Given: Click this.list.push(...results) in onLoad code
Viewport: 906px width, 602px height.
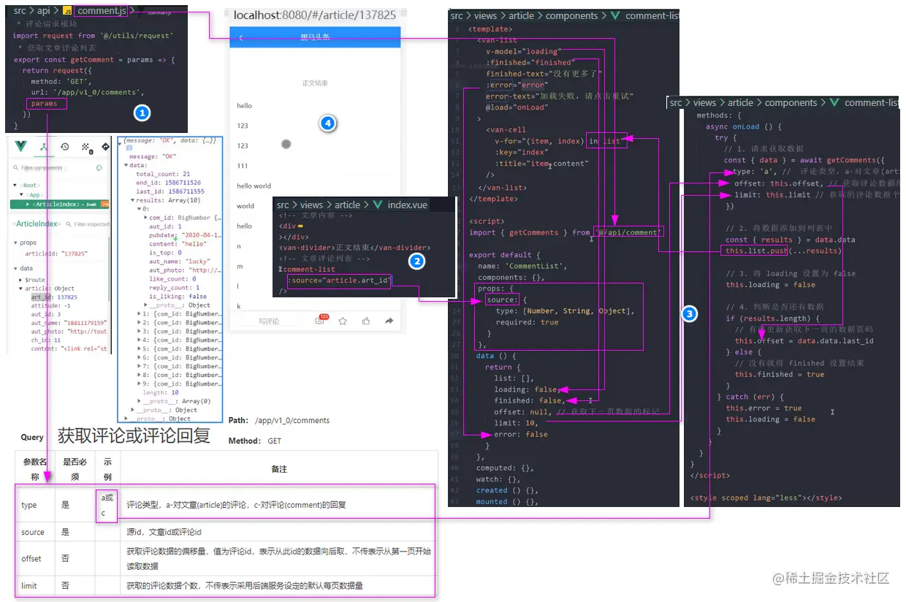Looking at the screenshot, I should coord(783,251).
